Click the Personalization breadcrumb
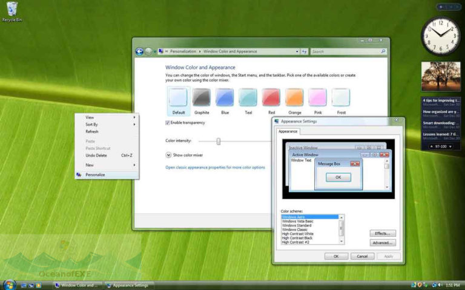 click(x=183, y=51)
